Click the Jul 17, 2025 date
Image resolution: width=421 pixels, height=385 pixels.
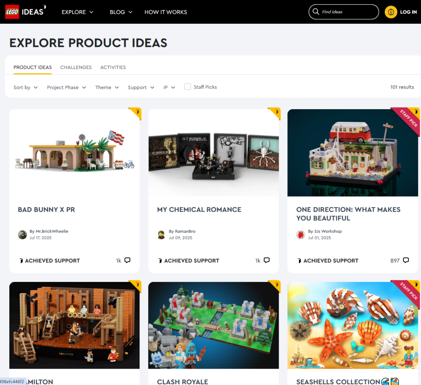click(41, 238)
